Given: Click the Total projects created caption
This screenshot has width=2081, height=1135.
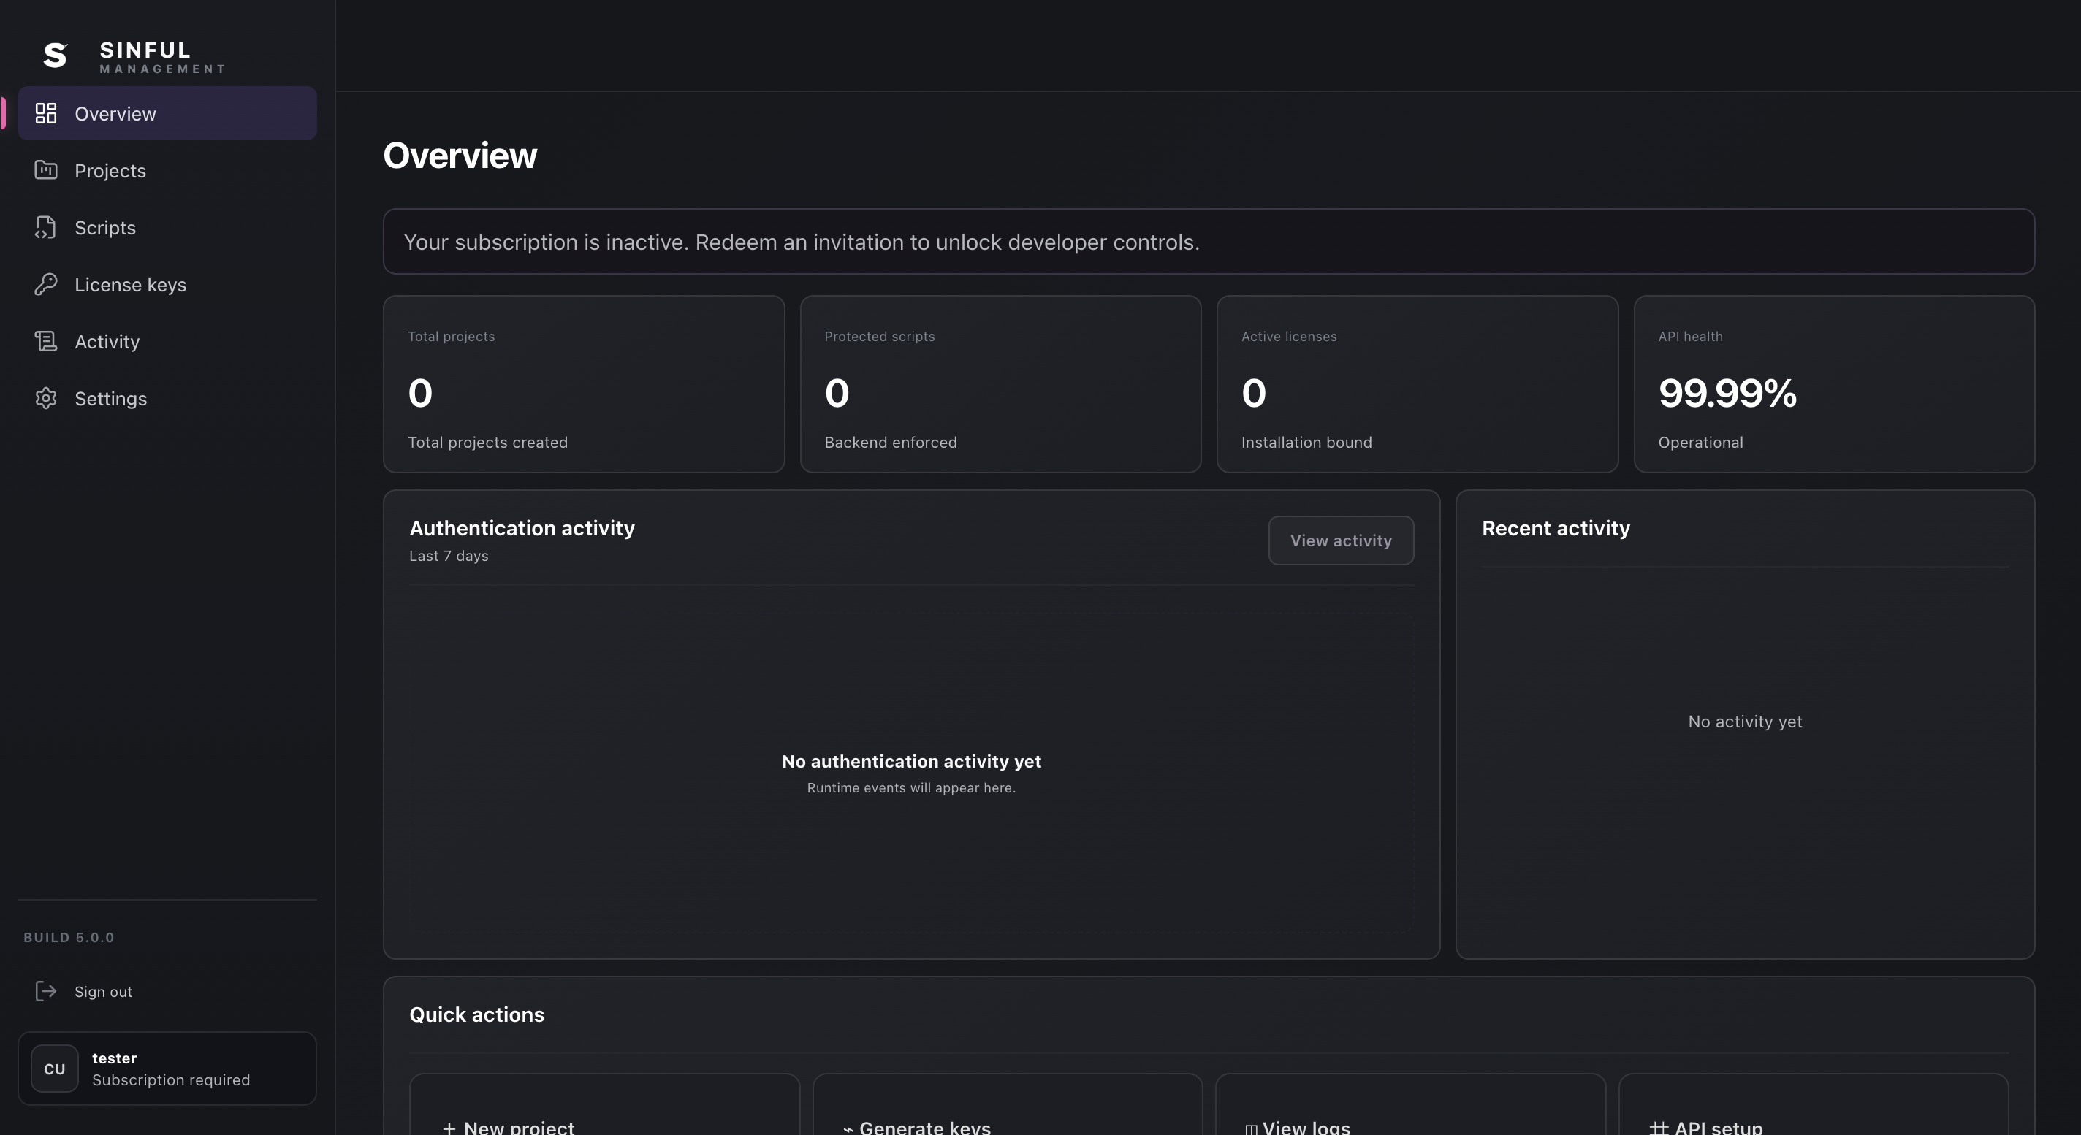Looking at the screenshot, I should (487, 443).
